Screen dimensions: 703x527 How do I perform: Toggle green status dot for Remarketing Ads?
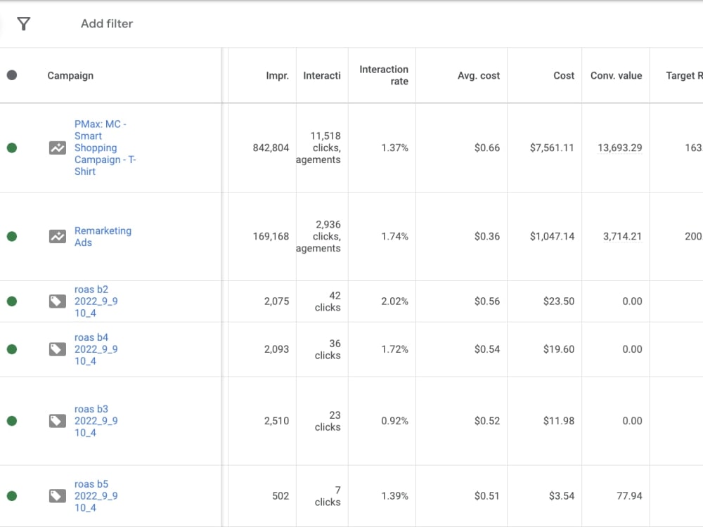click(x=12, y=237)
